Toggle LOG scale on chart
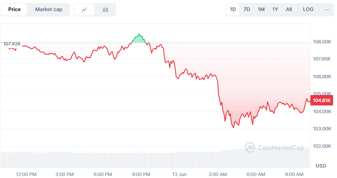337x178 pixels. [x=308, y=9]
